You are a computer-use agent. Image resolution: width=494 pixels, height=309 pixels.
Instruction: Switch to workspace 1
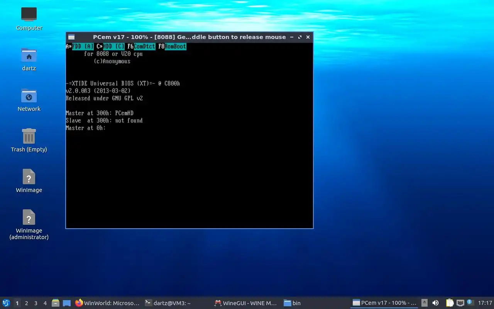[17, 303]
